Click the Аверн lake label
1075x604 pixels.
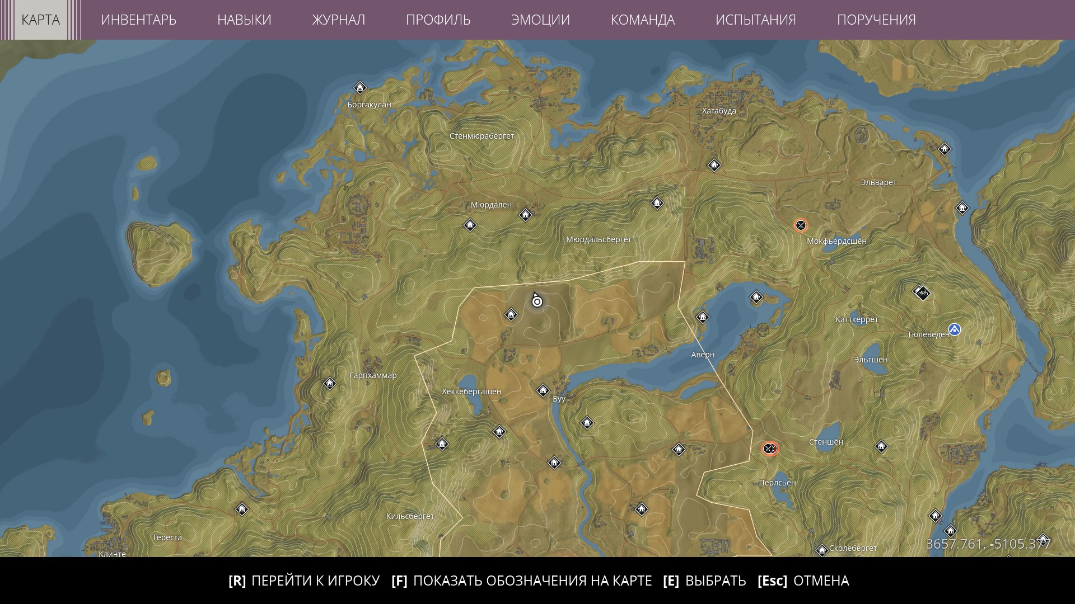click(x=703, y=355)
